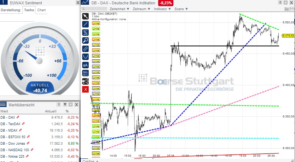Viewport: 295px width, 162px height.
Task: Select the trend line drawing tool
Action: tap(85, 24)
